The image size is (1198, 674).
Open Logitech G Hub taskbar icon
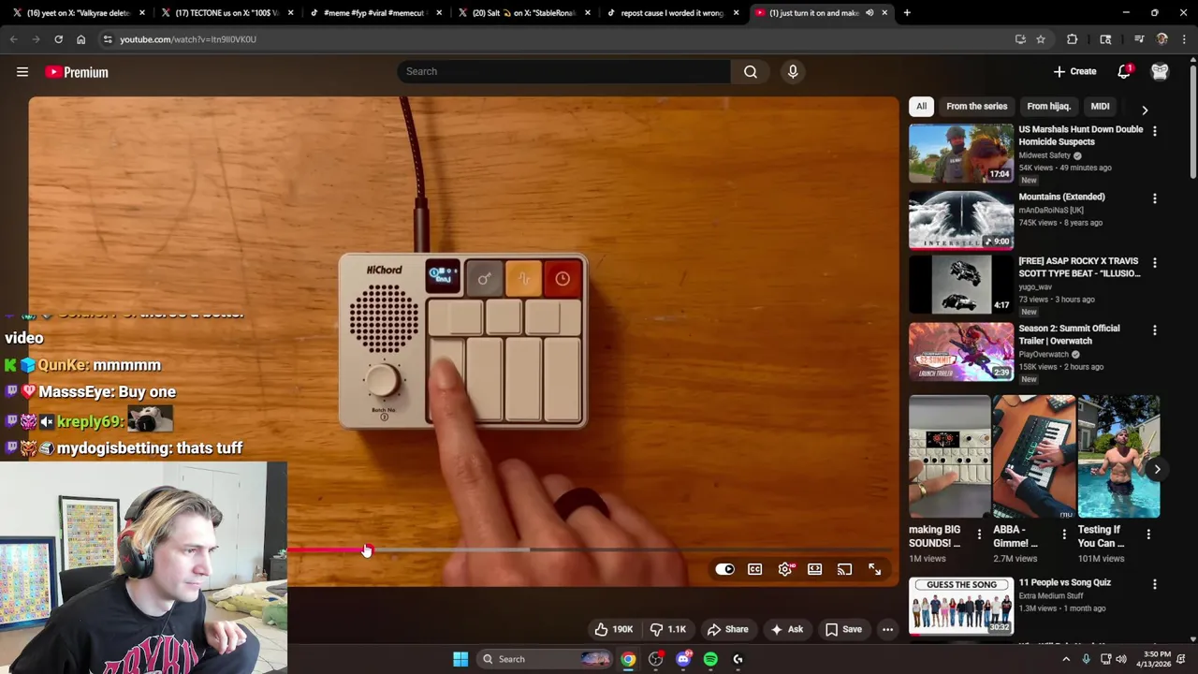pos(738,659)
